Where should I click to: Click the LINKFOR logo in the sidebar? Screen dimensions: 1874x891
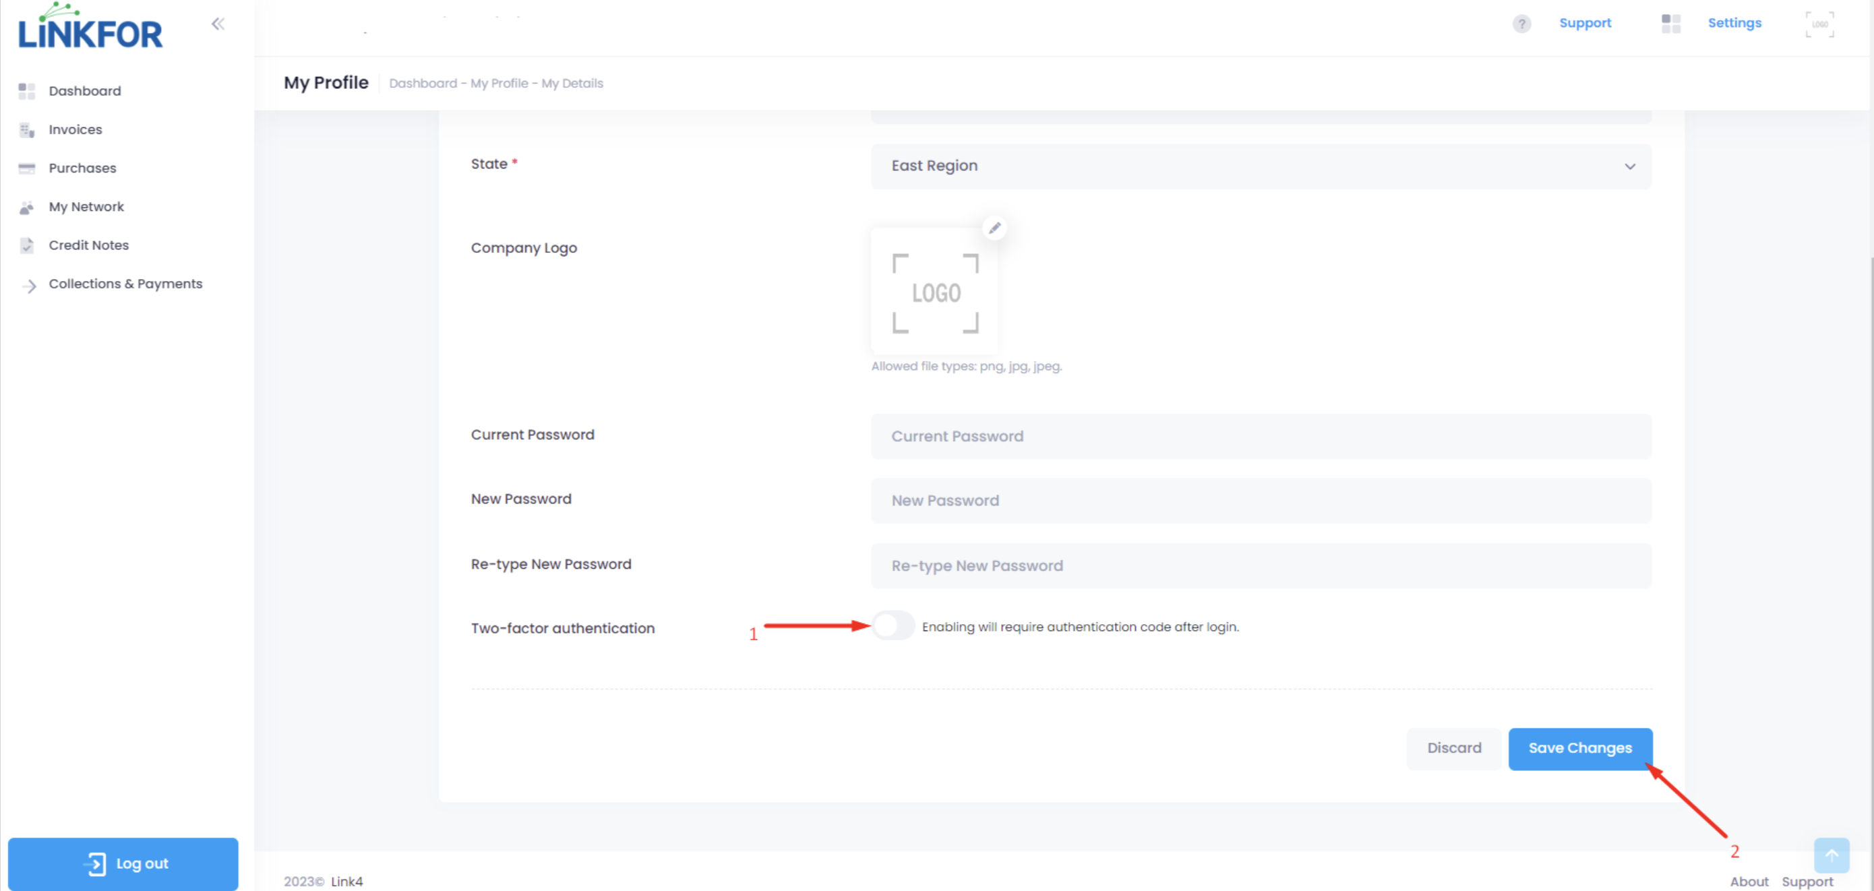pos(90,27)
